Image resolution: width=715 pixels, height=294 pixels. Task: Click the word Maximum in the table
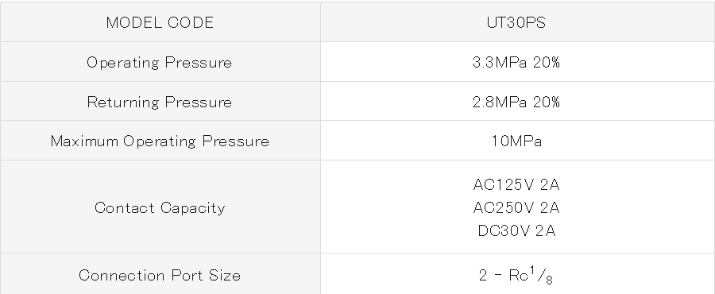(84, 141)
